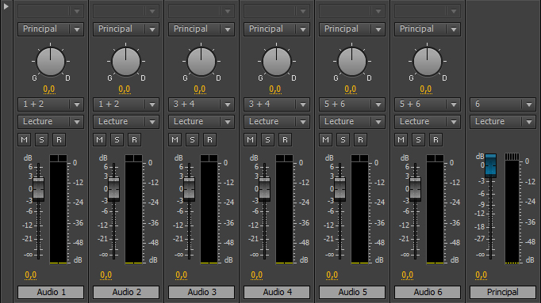Open Audio 3 output Principal dropdown
541x303 pixels.
pos(201,29)
